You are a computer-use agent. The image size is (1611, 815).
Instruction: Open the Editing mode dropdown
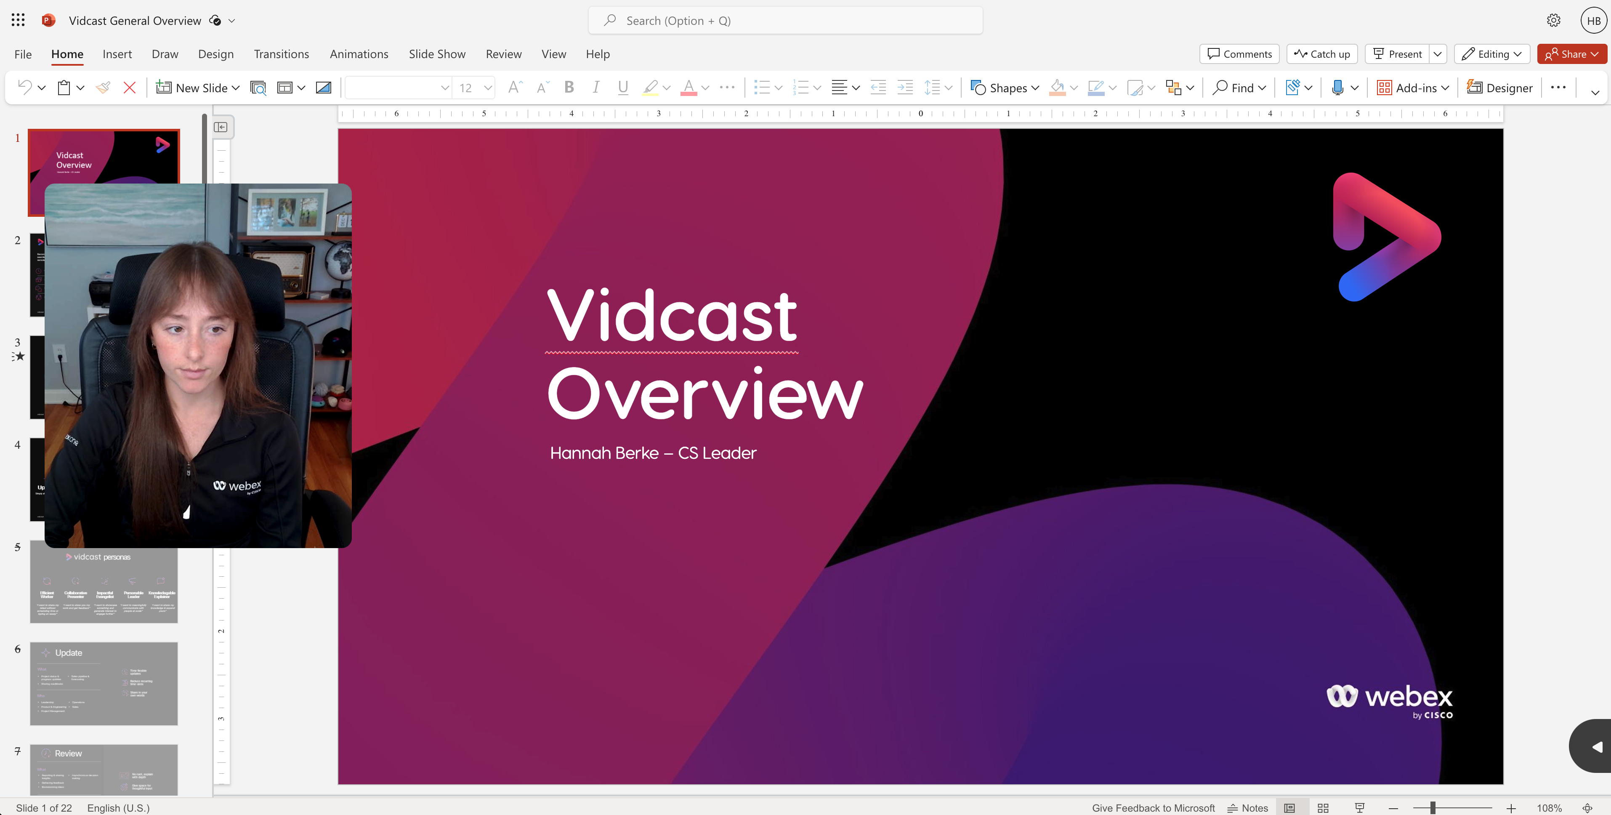pos(1492,54)
